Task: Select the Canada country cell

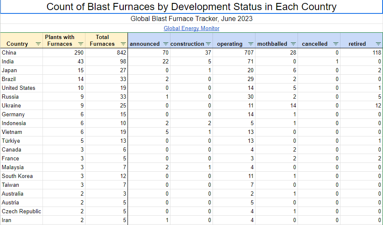Action: [x=21, y=149]
